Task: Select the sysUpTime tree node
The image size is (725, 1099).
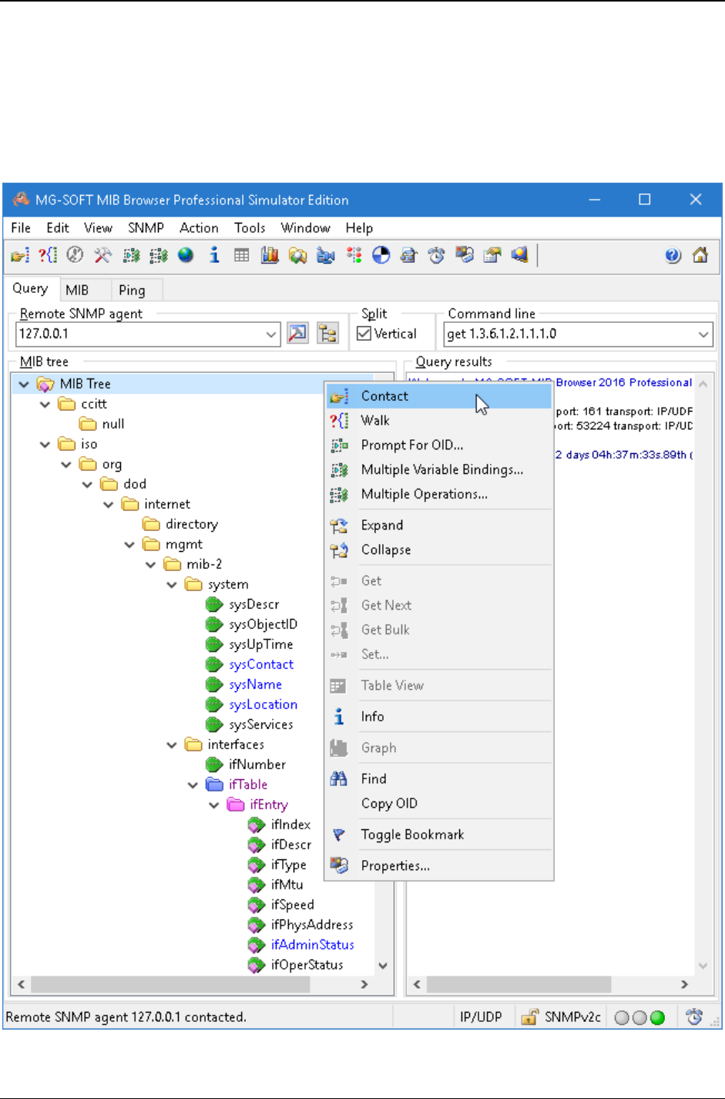Action: point(260,644)
